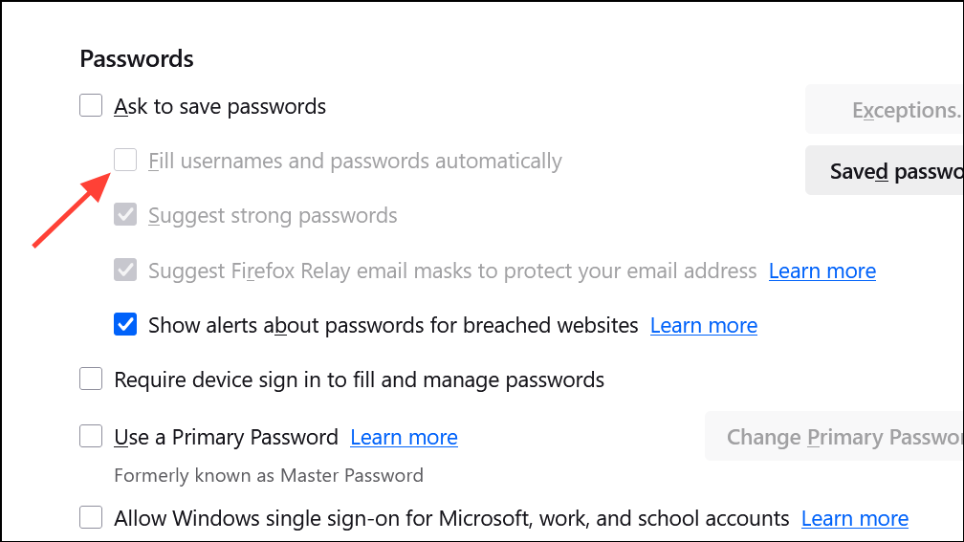Enable the Use a Primary Password checkbox
This screenshot has height=542, width=964.
coord(91,437)
